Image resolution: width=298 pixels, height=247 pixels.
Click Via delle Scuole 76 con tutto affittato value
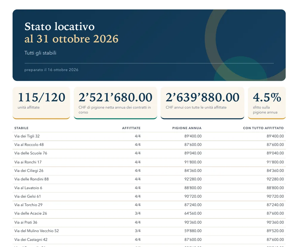[x=275, y=153]
